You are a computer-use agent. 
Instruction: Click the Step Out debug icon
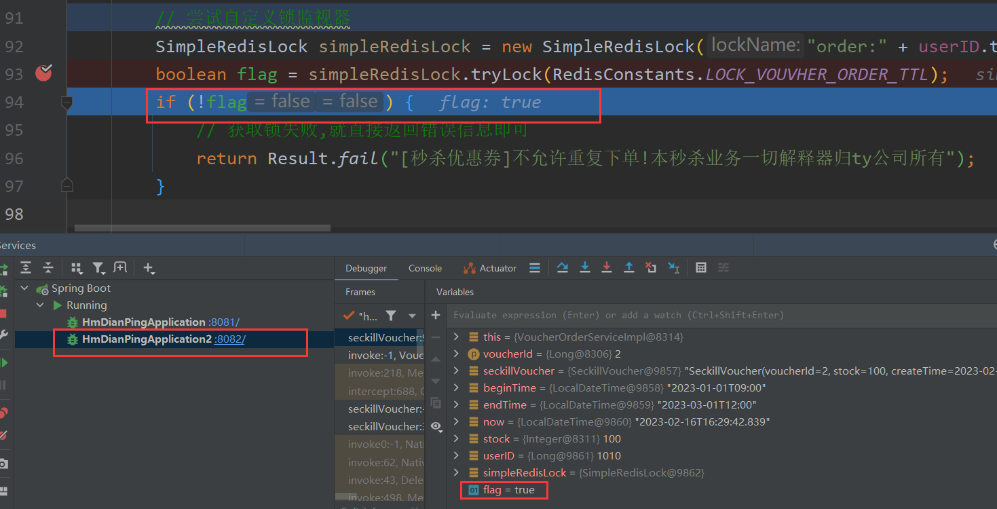coord(629,267)
